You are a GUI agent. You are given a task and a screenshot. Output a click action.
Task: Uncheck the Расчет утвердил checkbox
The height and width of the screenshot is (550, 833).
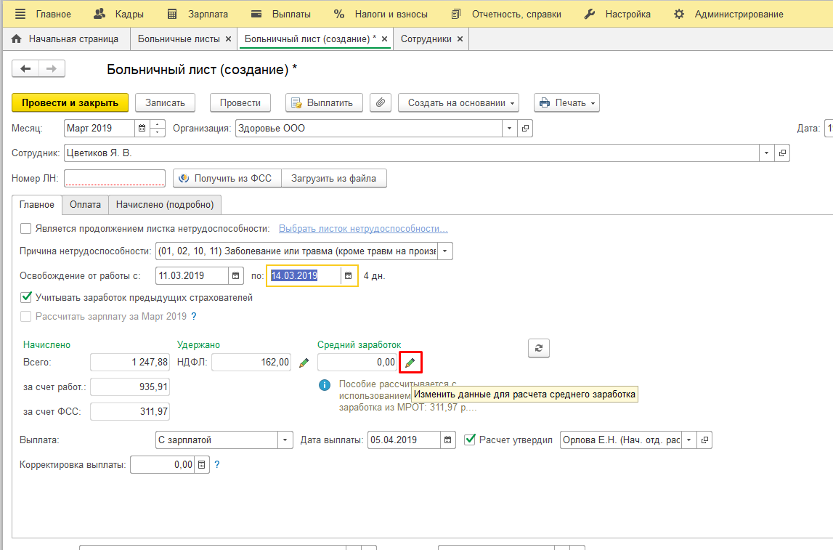(470, 440)
